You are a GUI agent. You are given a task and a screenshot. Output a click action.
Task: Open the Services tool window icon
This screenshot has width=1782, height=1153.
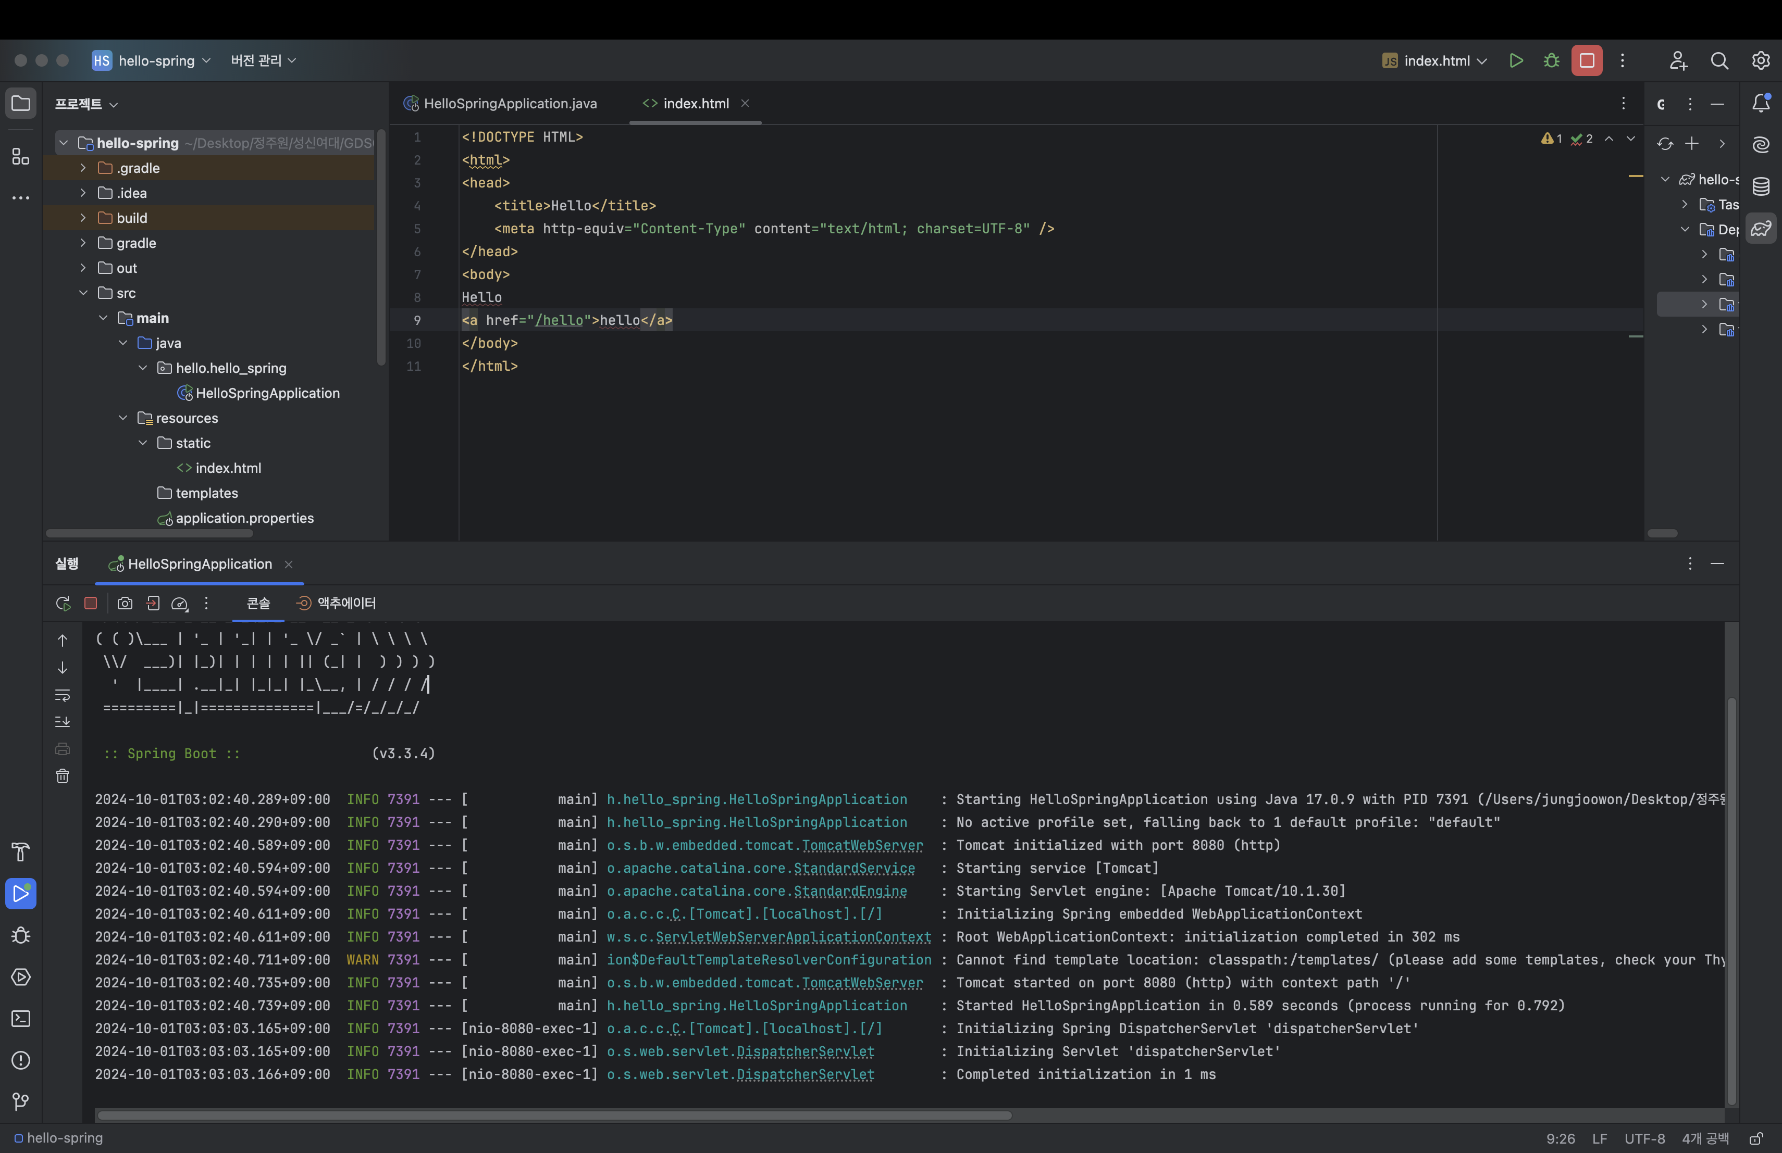(21, 976)
